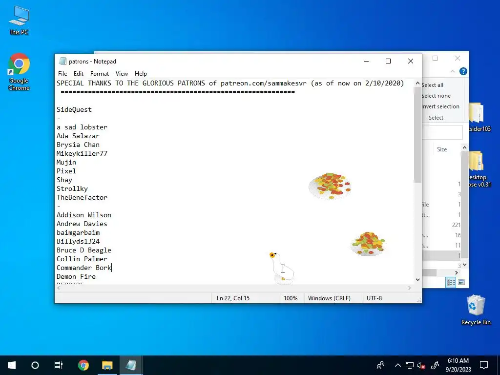Click Explorer file list scroll down arrow
The width and height of the screenshot is (500, 375).
(464, 265)
